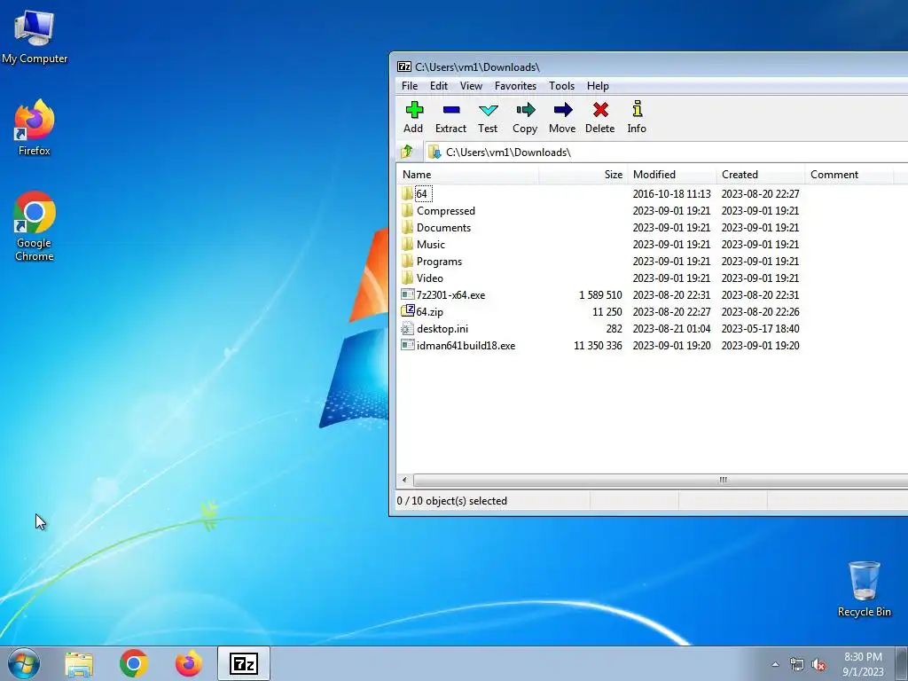Open the File menu

[410, 86]
